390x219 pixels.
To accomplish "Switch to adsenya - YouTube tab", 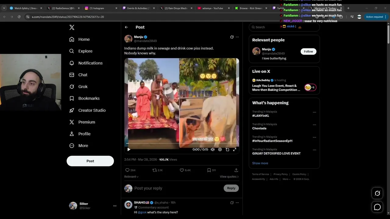I will coord(213,8).
